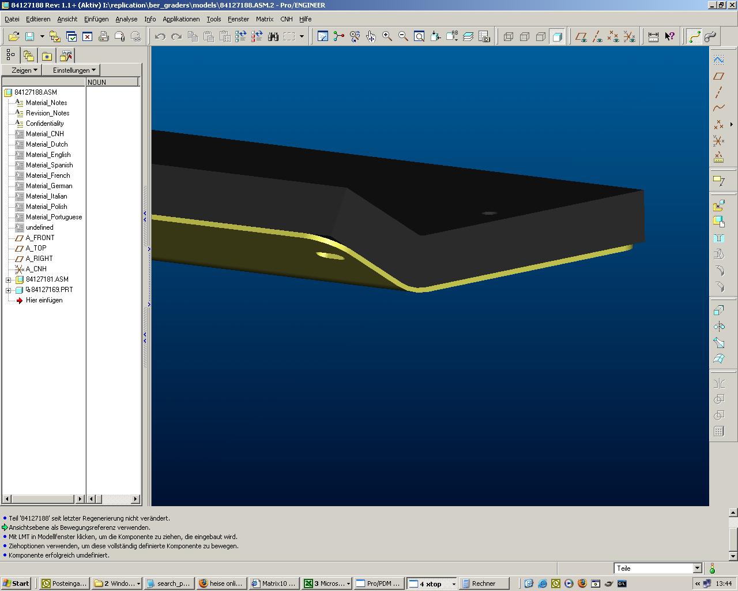Screen dimensions: 738x591
Task: Open the binoculars search tool
Action: pyautogui.click(x=273, y=36)
